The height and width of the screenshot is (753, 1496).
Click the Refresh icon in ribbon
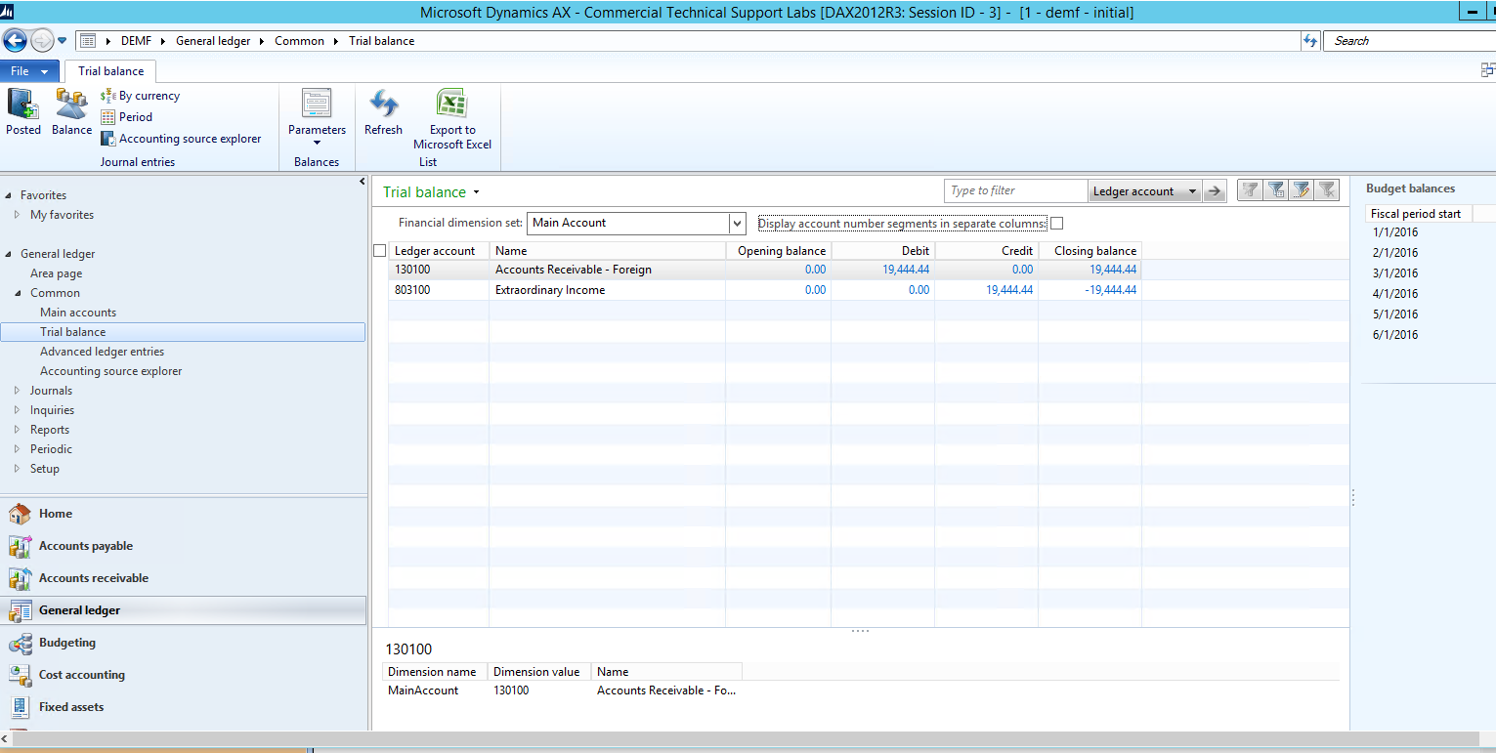[x=383, y=105]
